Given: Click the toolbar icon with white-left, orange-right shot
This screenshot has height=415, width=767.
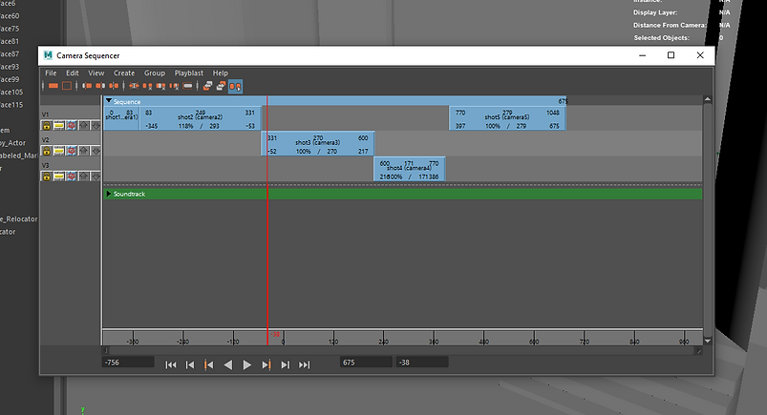Looking at the screenshot, I should click(x=87, y=86).
